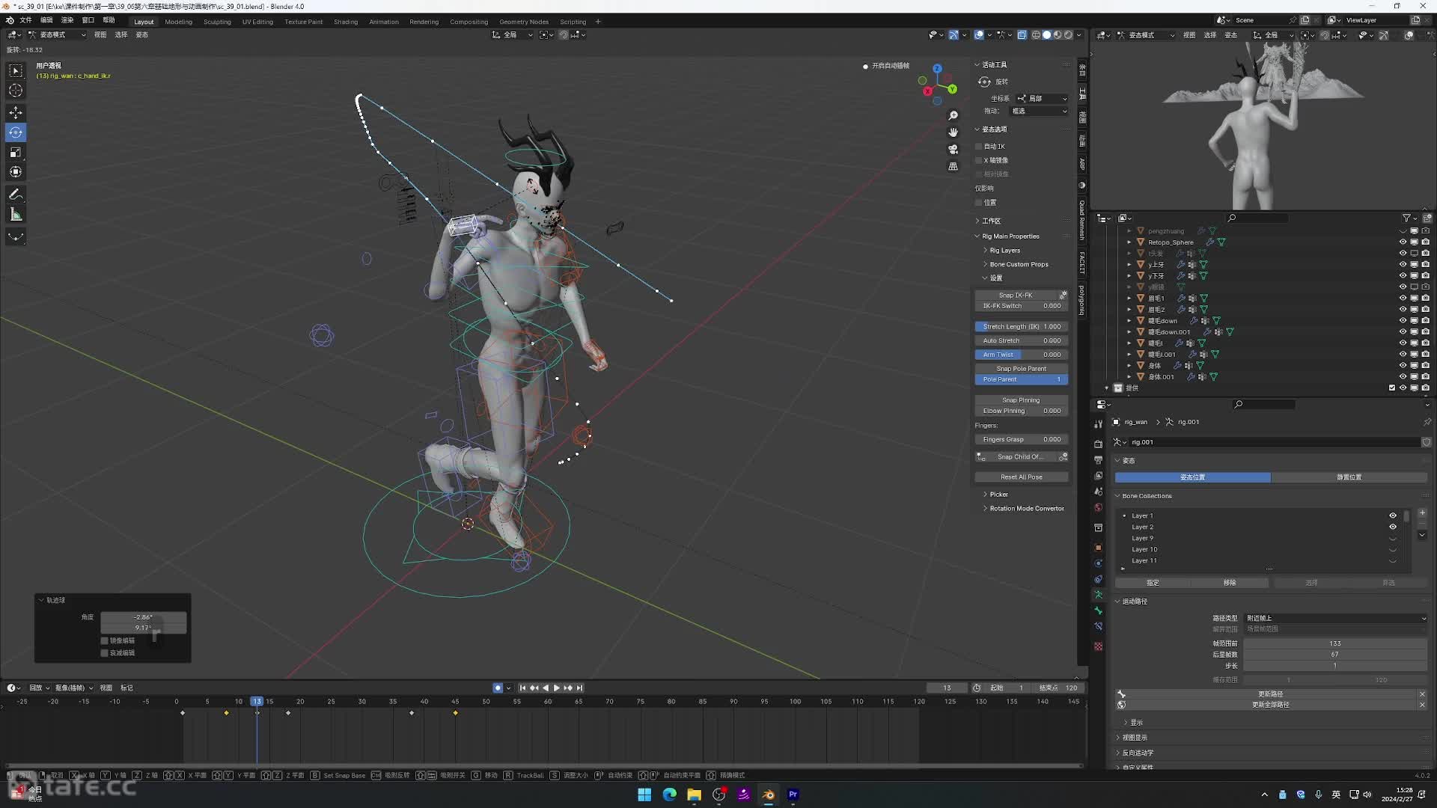Switch to the Modeling workspace tab
1437x808 pixels.
(x=178, y=22)
